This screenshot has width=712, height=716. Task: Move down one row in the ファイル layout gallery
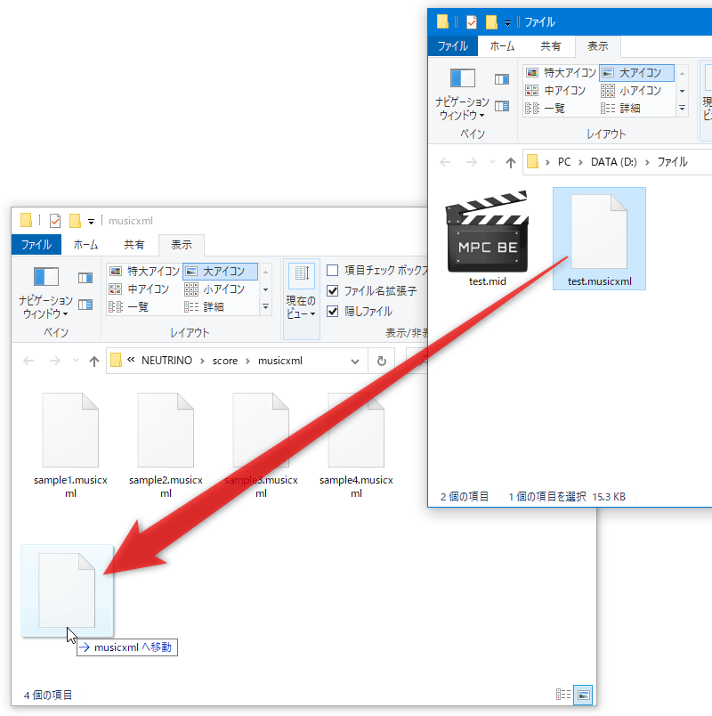683,91
